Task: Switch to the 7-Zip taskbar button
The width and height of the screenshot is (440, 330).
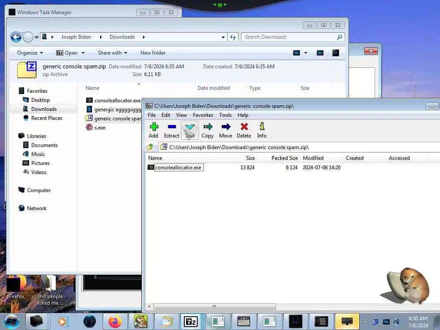Action: (x=191, y=321)
